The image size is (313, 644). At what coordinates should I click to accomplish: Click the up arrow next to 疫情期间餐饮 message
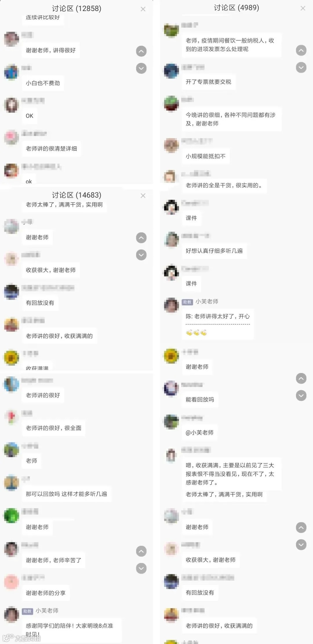[x=301, y=50]
